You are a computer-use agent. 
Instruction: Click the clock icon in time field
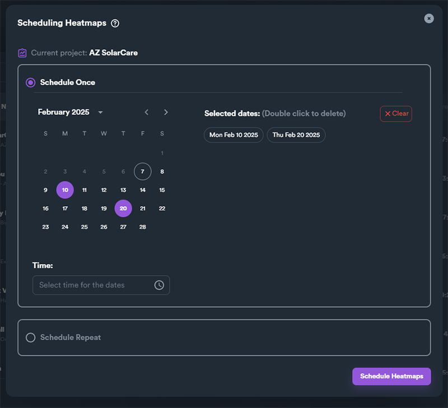pyautogui.click(x=159, y=285)
